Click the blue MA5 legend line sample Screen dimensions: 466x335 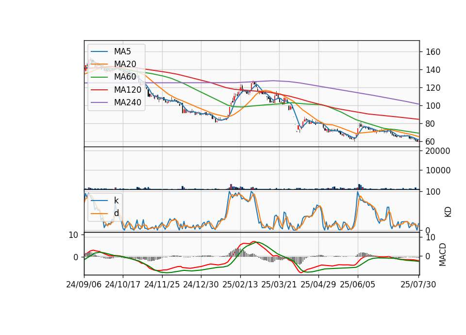(99, 51)
